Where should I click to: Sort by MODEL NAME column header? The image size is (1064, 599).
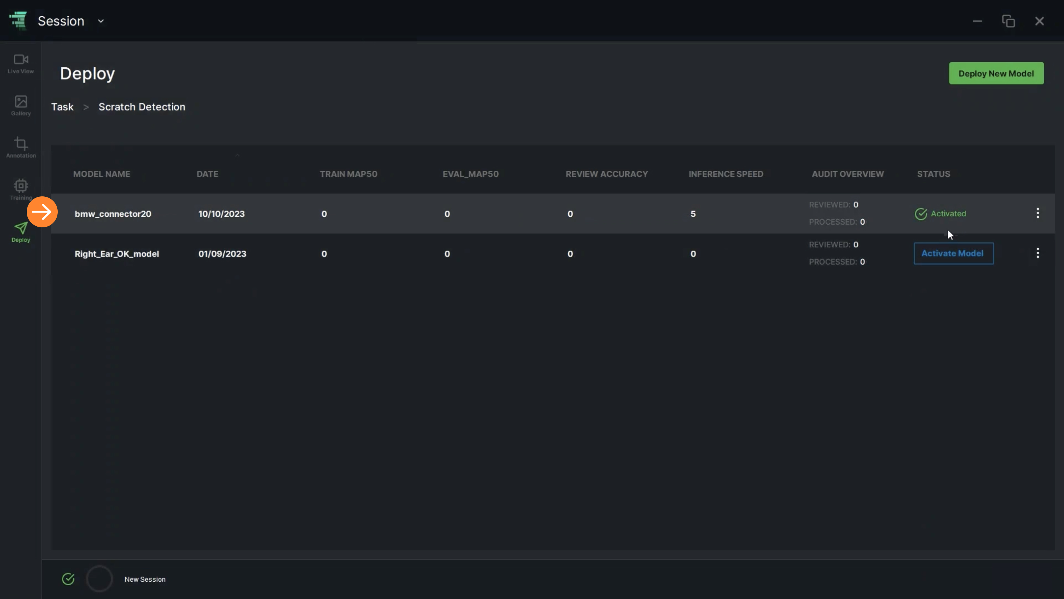(102, 174)
